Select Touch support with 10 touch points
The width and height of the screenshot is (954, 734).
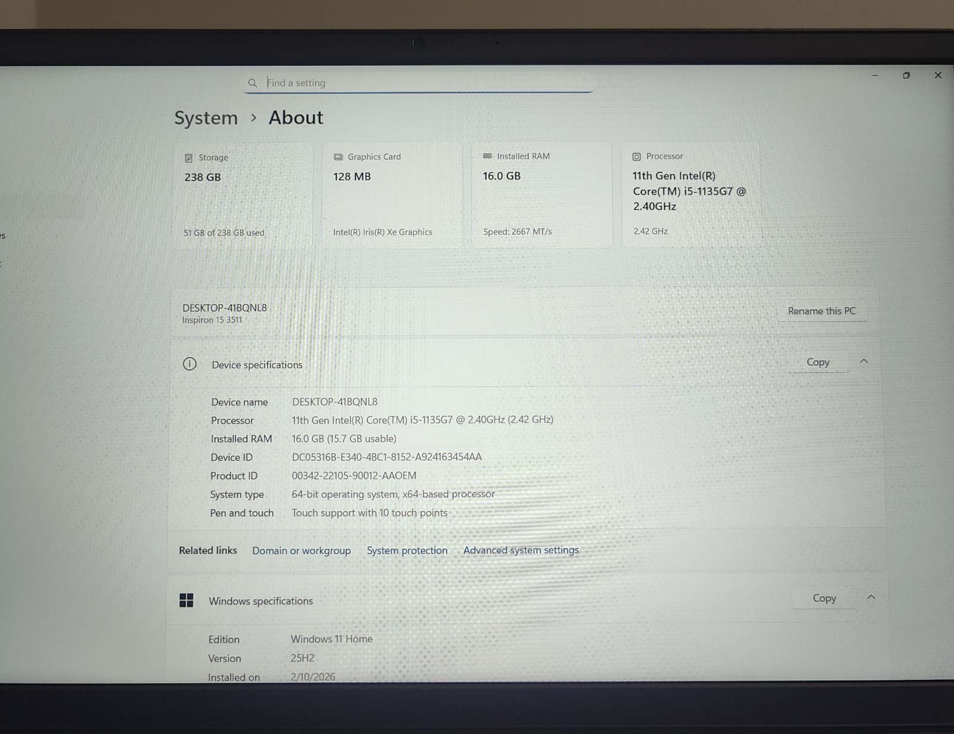[x=369, y=513]
